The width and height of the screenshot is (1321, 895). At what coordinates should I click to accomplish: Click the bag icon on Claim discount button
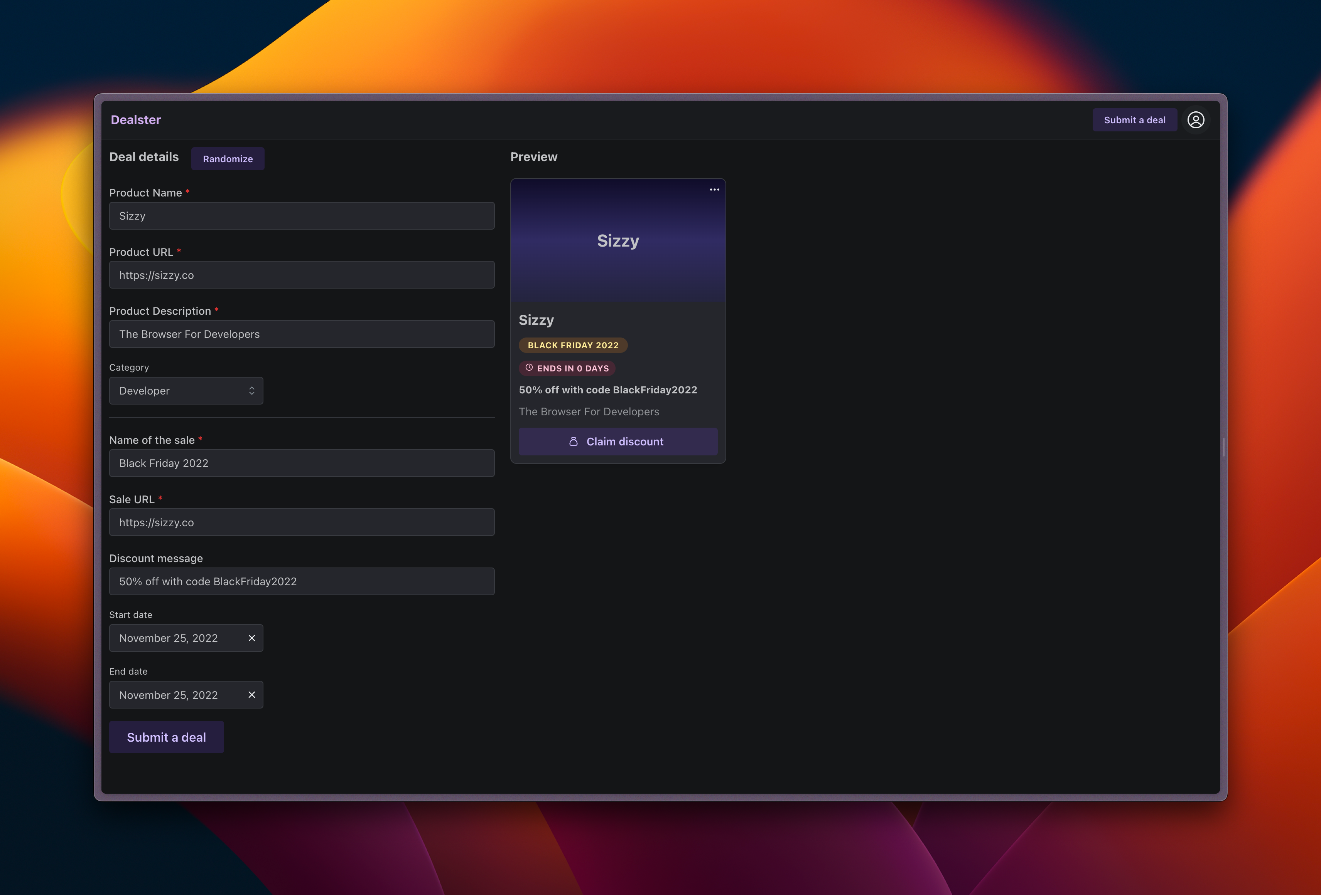[x=574, y=441]
